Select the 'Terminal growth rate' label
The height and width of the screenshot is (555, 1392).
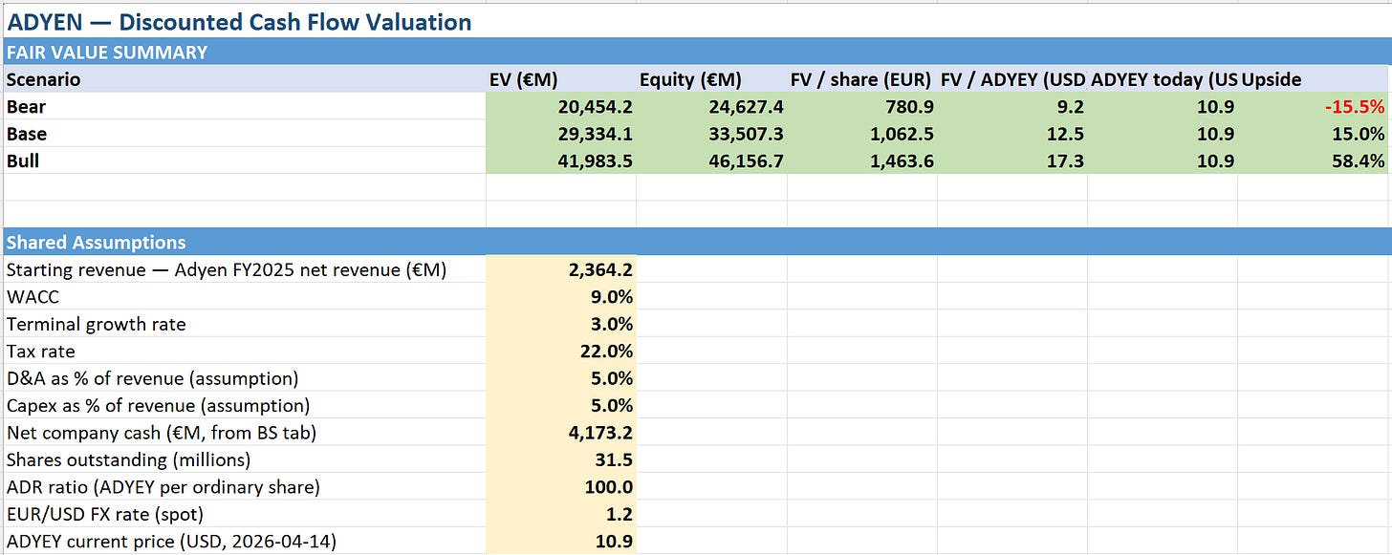(243, 324)
